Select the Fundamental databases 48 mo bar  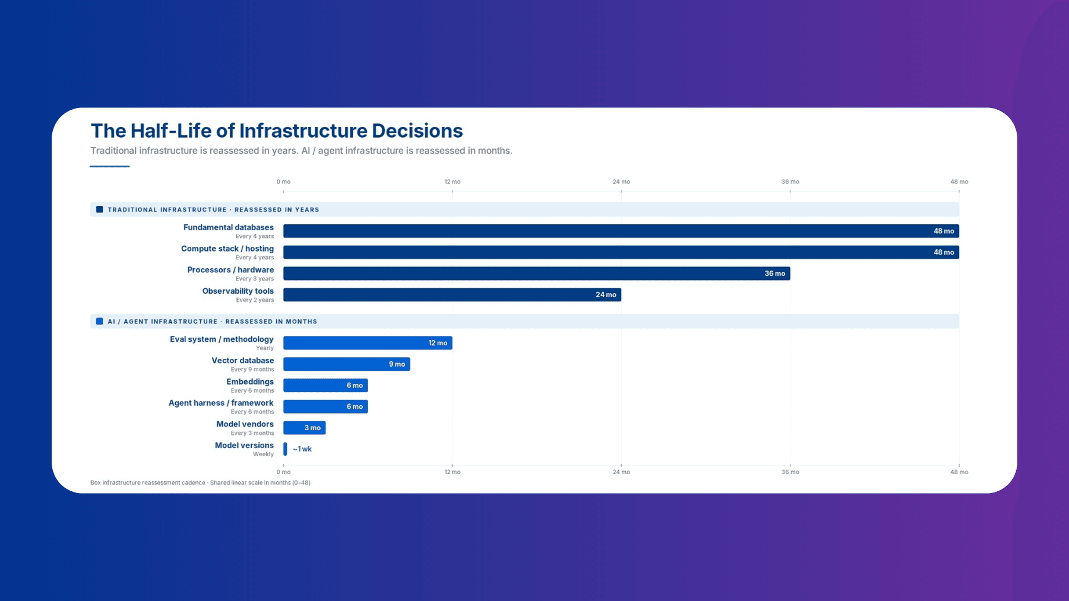click(x=621, y=231)
